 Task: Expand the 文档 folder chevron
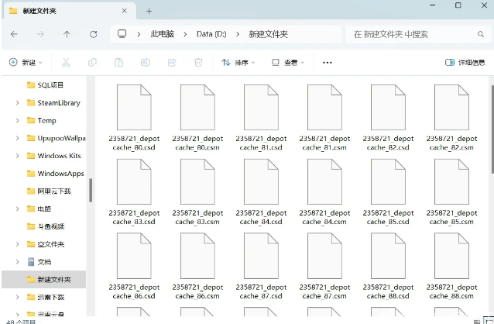17,262
